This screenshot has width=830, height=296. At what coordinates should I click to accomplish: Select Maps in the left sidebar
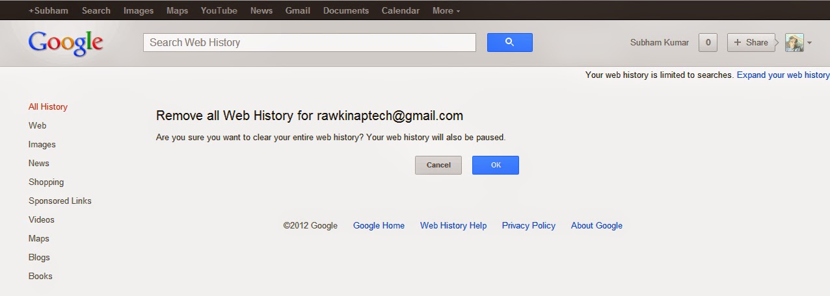pyautogui.click(x=39, y=238)
